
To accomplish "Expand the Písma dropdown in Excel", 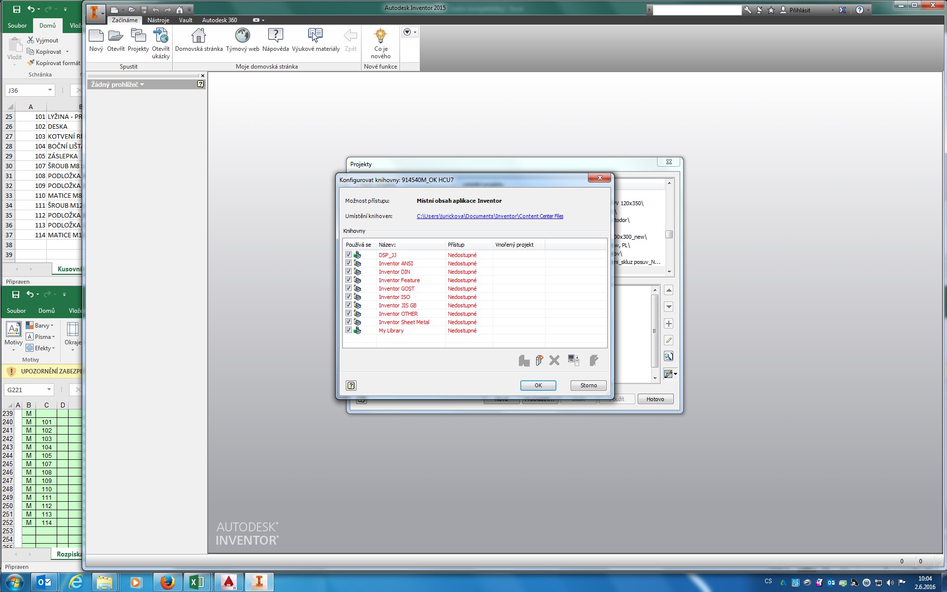I will pyautogui.click(x=53, y=337).
